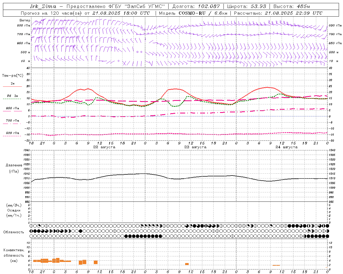Click the station name Irk_Zima

43,6
